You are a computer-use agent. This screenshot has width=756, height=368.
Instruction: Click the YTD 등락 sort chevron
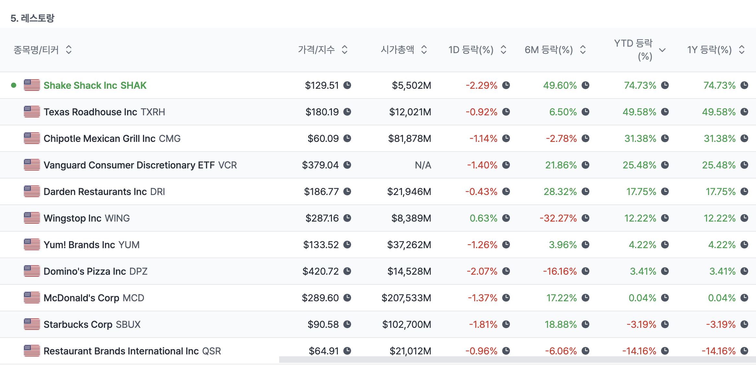(663, 50)
